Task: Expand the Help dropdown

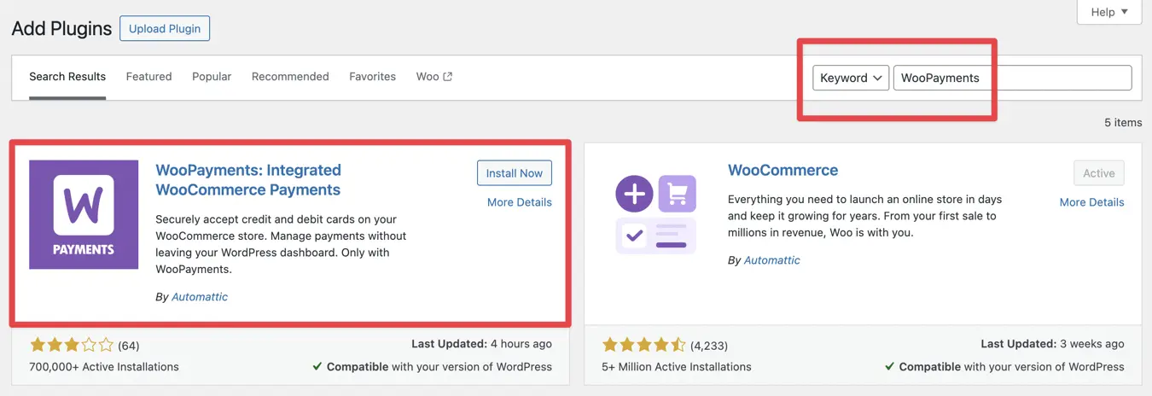Action: [1109, 12]
